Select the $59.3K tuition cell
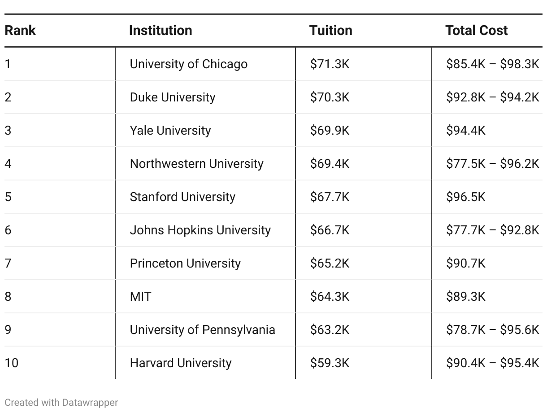Screen dimensions: 547x413 330,363
